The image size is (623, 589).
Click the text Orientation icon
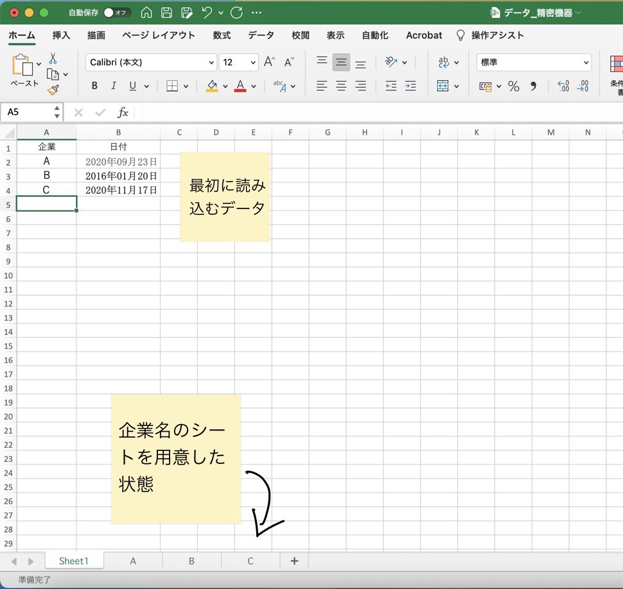tap(391, 62)
